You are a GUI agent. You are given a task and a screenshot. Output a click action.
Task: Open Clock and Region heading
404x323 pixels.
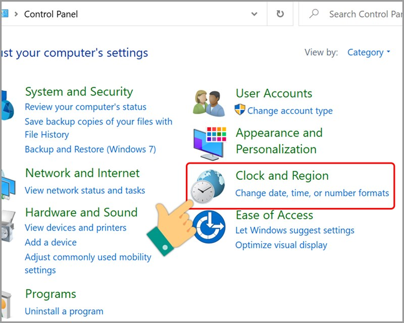click(282, 176)
